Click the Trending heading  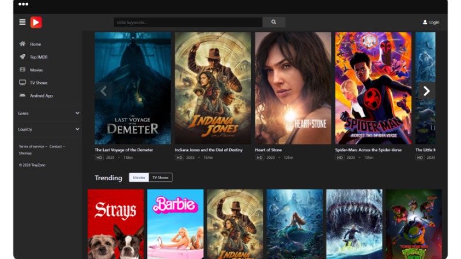[108, 178]
